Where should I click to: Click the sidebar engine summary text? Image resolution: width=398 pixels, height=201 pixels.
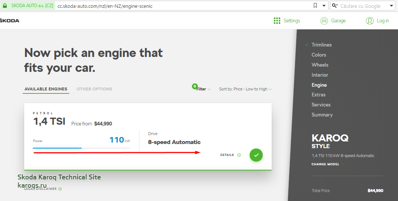click(x=343, y=156)
